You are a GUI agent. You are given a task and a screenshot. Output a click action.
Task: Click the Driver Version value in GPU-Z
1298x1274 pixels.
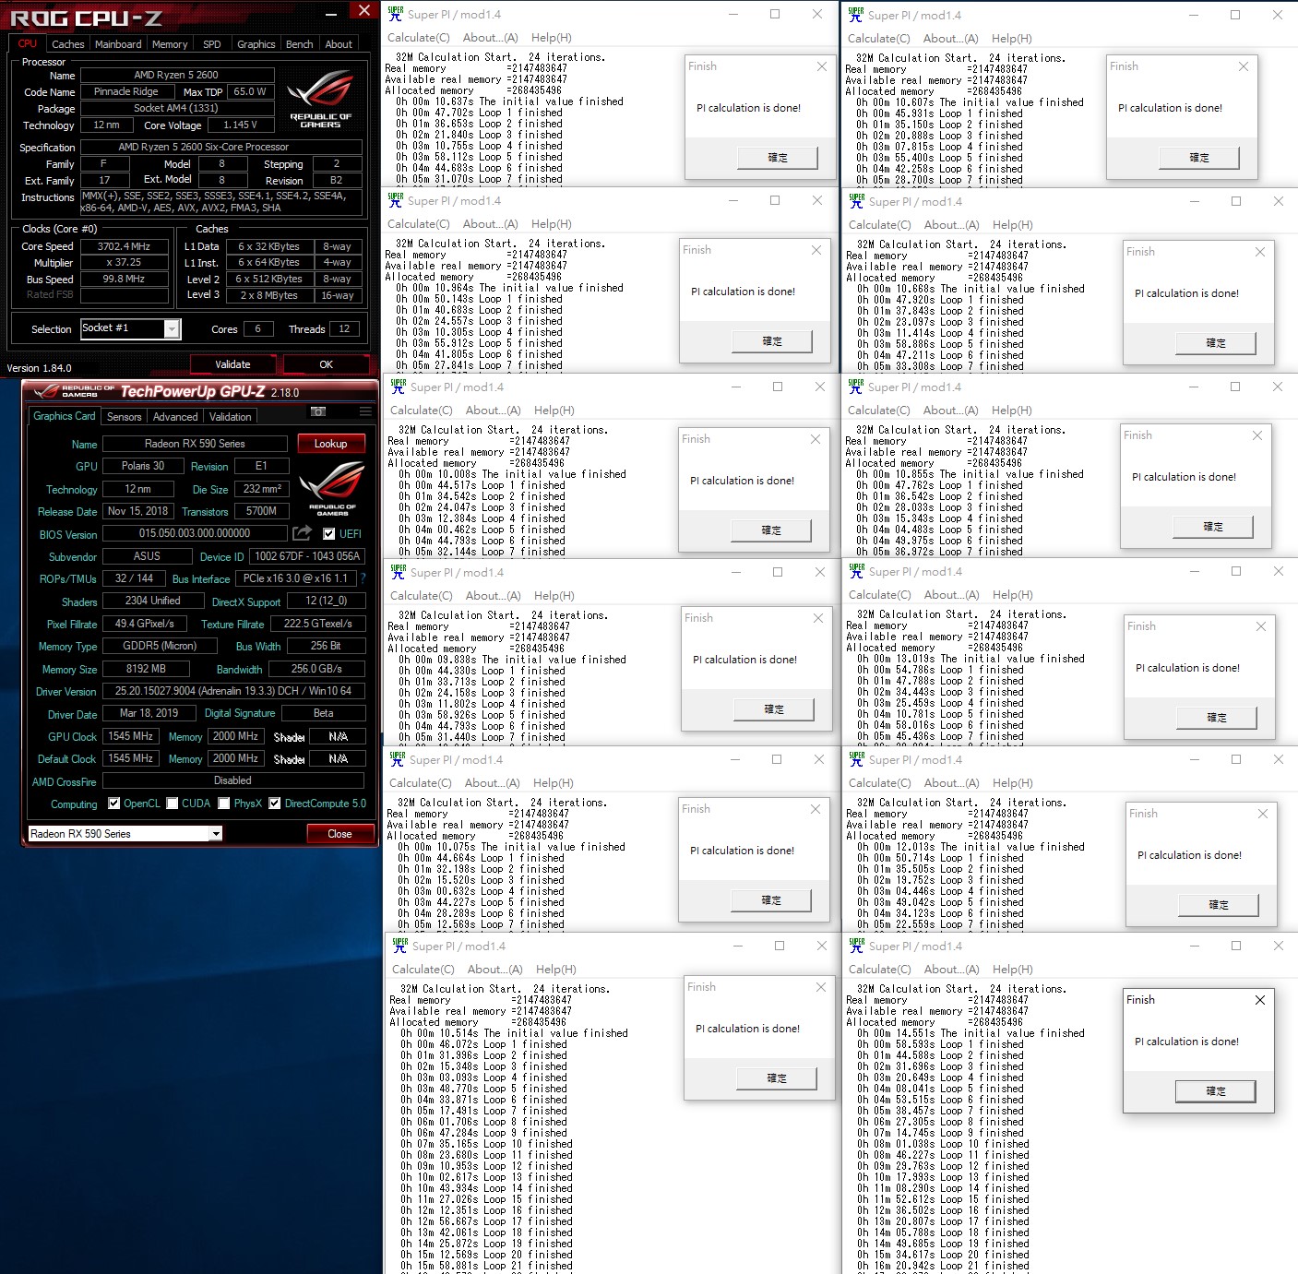pos(233,691)
